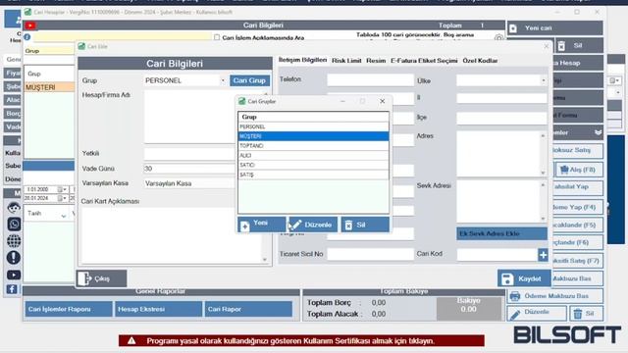Screen dimensions: 628x353
Task: Click the Telefon input field
Action: 370,79
